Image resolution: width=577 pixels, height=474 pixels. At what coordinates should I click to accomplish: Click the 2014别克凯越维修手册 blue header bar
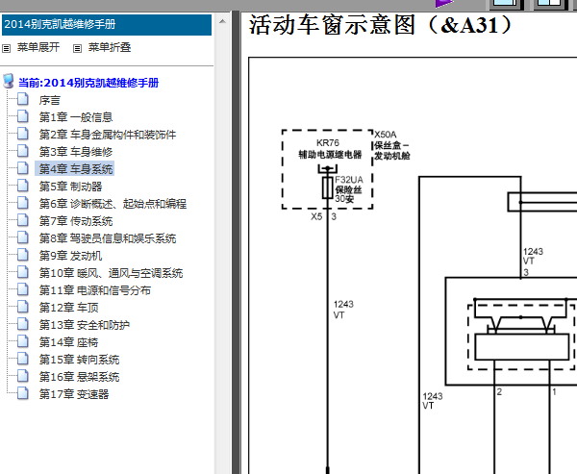click(107, 25)
